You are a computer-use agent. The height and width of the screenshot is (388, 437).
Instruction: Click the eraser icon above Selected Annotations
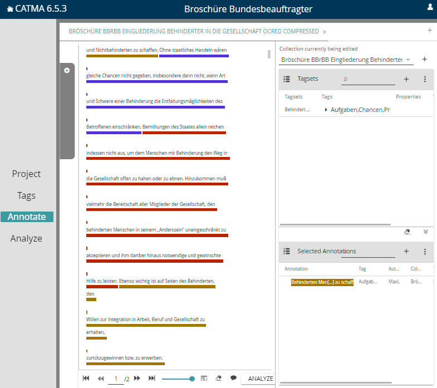pos(407,232)
